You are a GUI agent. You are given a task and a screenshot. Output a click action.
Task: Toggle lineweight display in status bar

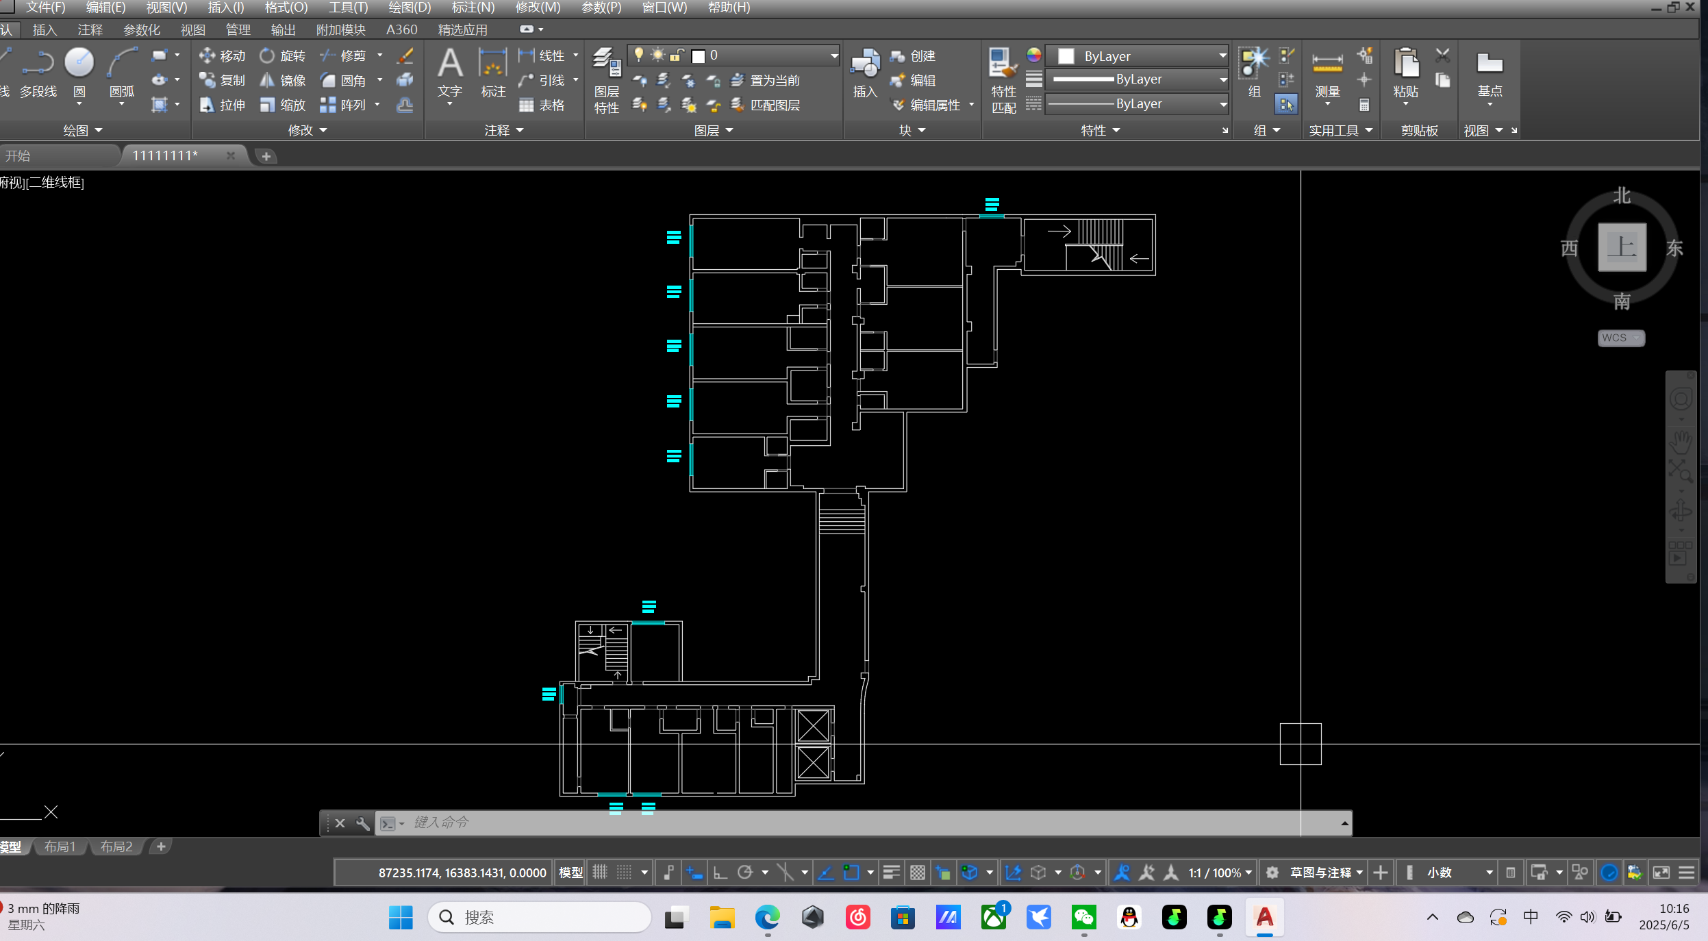pos(891,873)
